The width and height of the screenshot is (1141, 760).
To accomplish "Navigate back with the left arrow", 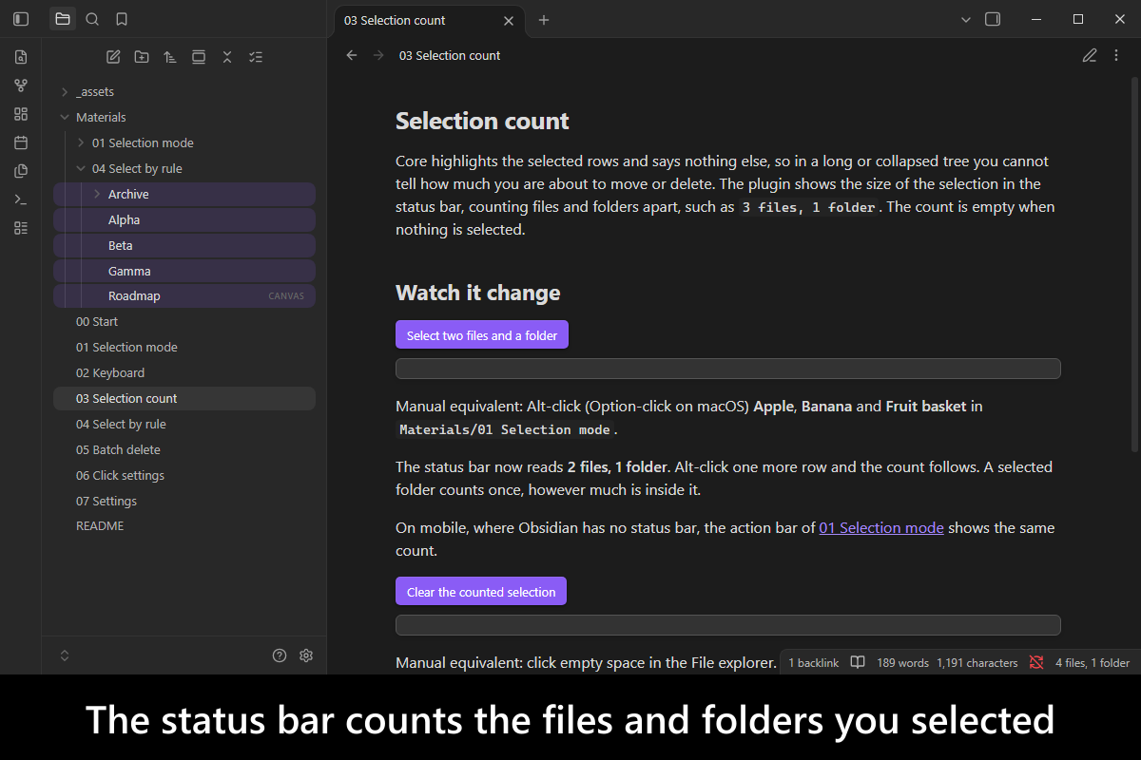I will [x=352, y=56].
